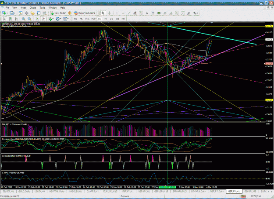
Task: Click the connection status bars indicator
Action: pyautogui.click(x=243, y=196)
